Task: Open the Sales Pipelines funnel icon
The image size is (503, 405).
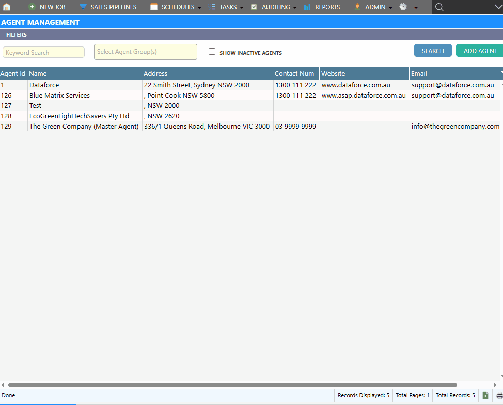Action: point(83,7)
